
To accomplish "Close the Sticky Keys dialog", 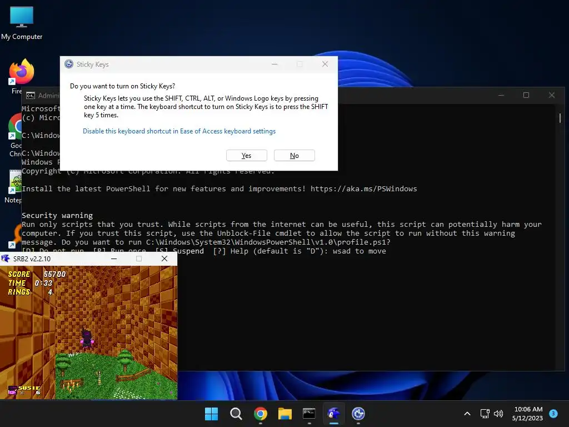I will click(x=325, y=64).
